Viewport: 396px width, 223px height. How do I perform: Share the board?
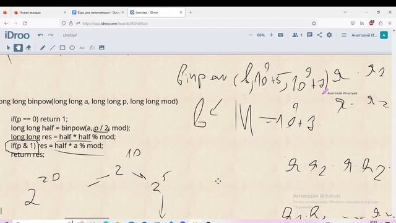point(319,35)
